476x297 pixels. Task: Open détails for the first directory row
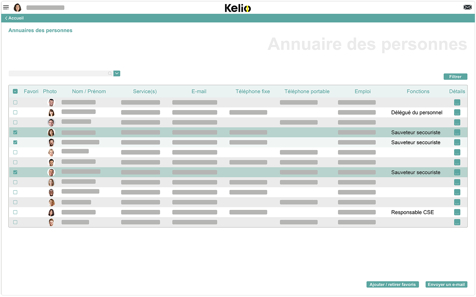click(x=457, y=102)
